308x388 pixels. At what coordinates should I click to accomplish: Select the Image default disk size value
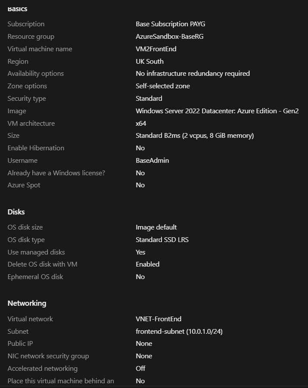tap(156, 227)
